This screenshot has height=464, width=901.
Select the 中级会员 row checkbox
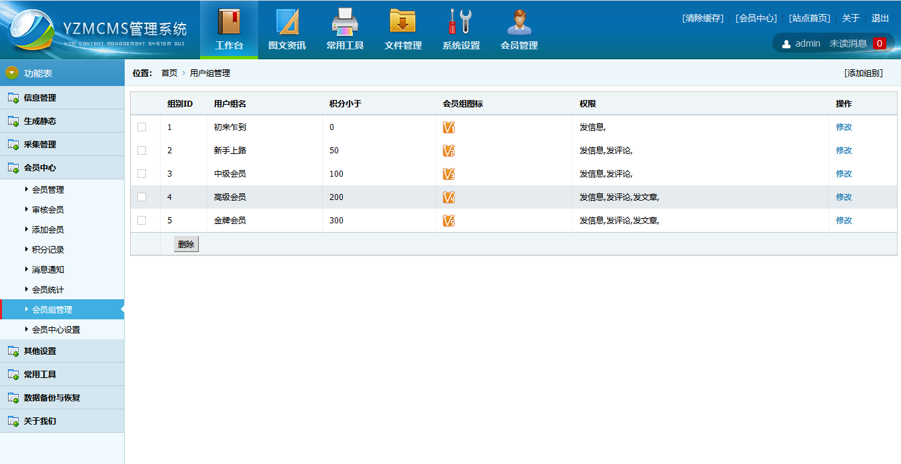tap(141, 174)
